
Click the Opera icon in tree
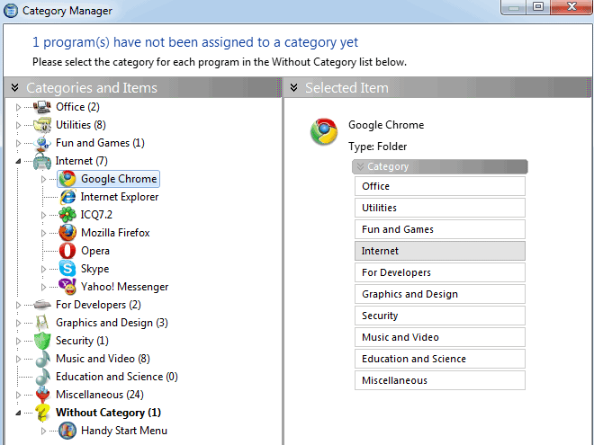pyautogui.click(x=67, y=251)
